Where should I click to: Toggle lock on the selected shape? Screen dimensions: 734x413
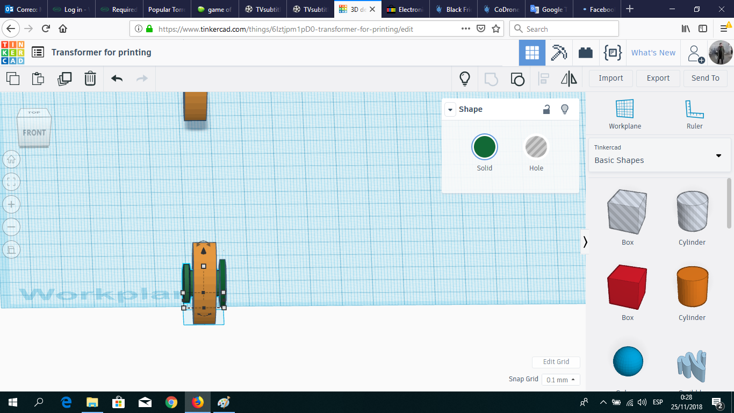[546, 109]
